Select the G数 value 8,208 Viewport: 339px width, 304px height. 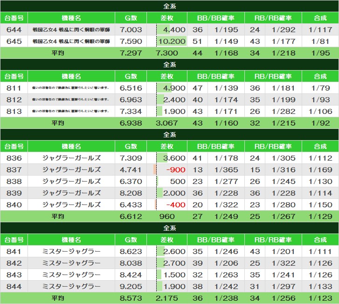click(x=131, y=193)
